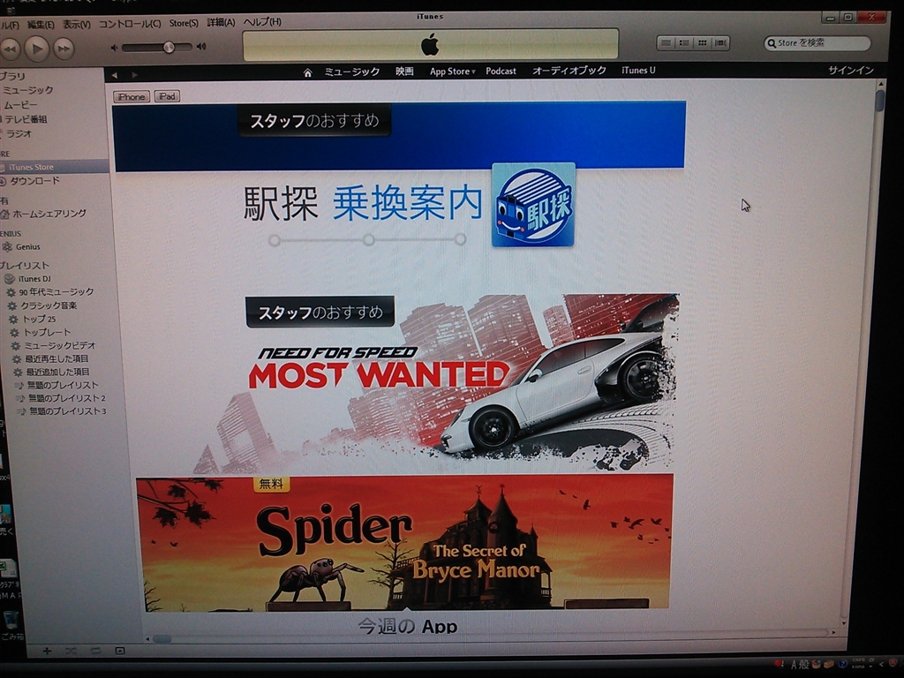The width and height of the screenshot is (904, 678).
Task: Go forward with store forward arrow
Action: coord(134,75)
